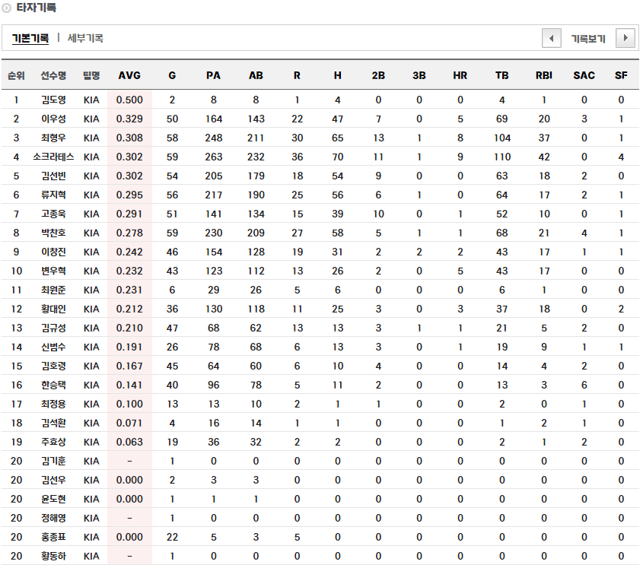
Task: Open player 신범수 profile
Action: coord(53,347)
